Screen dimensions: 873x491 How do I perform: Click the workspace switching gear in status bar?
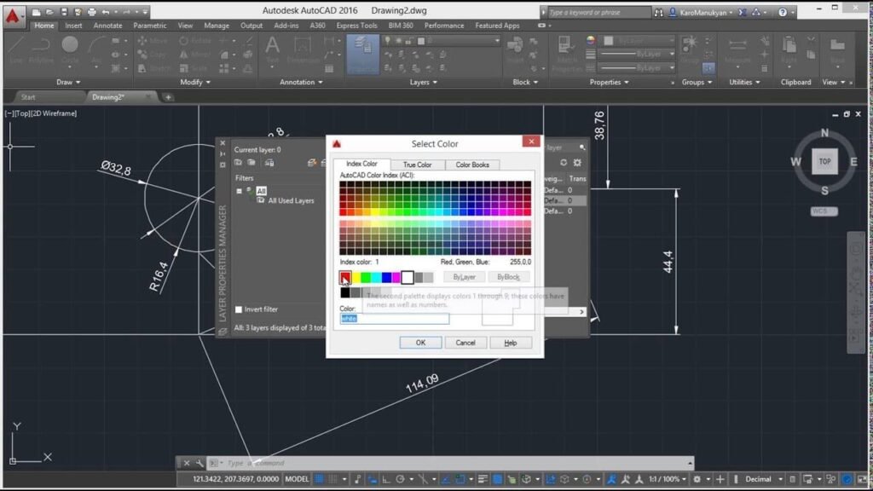[697, 479]
